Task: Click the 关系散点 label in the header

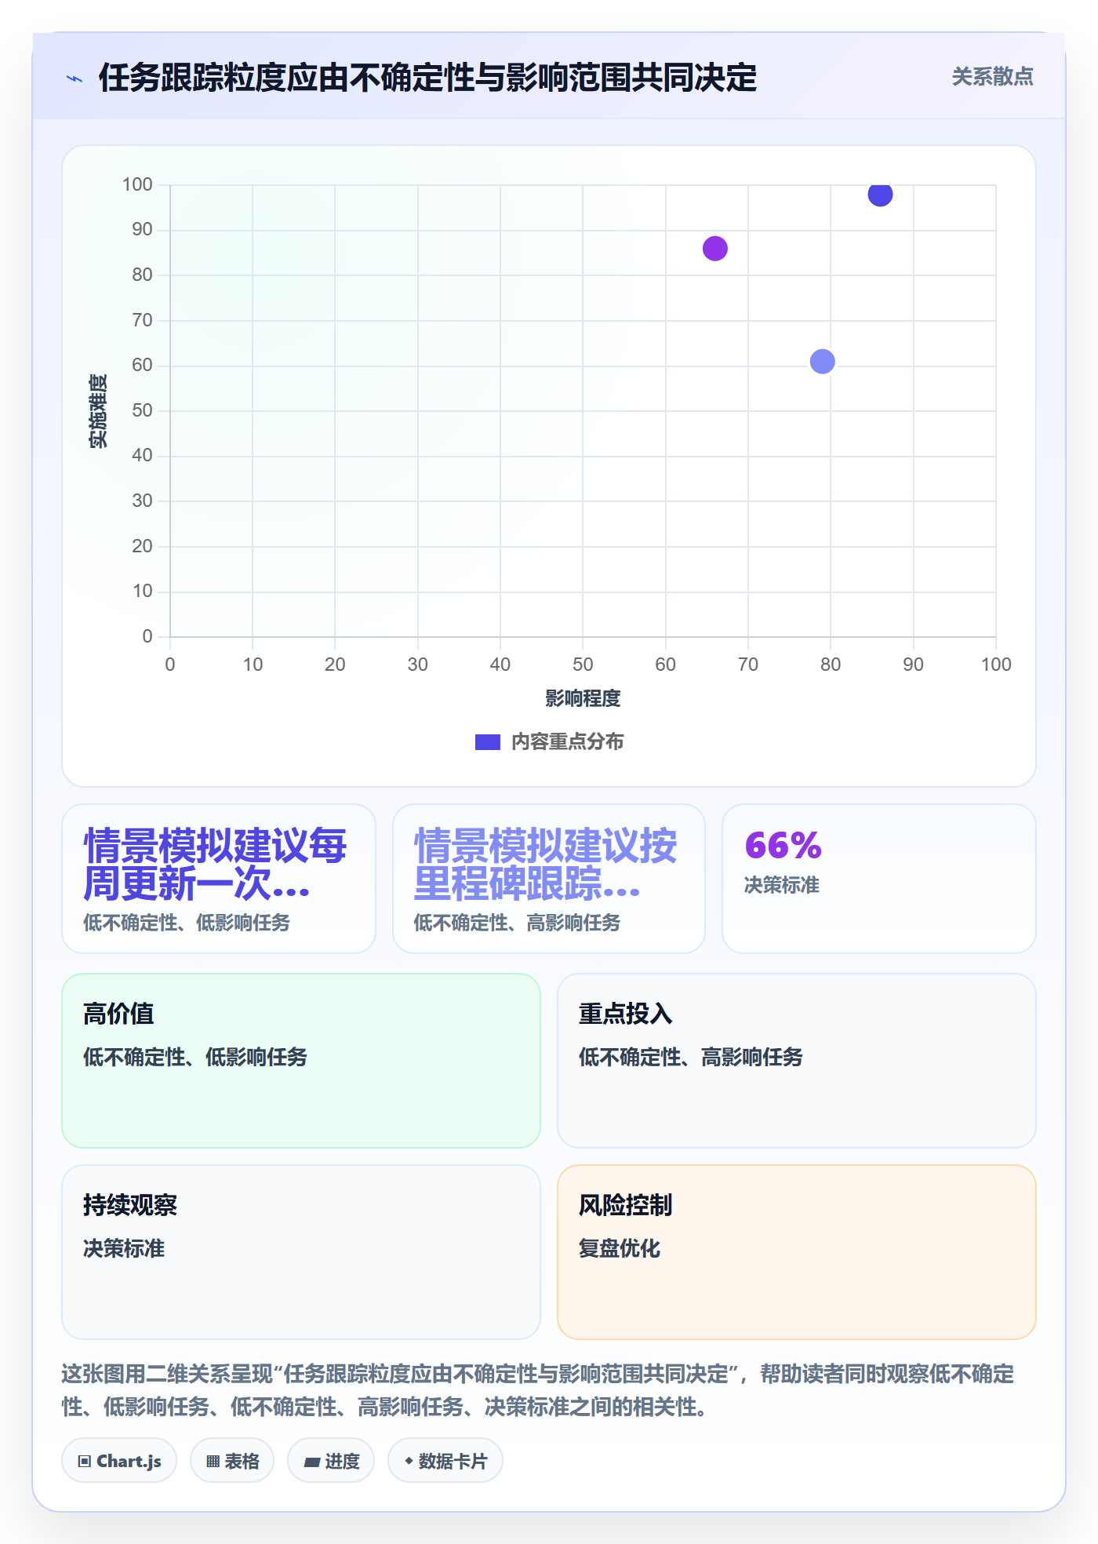Action: [x=992, y=77]
